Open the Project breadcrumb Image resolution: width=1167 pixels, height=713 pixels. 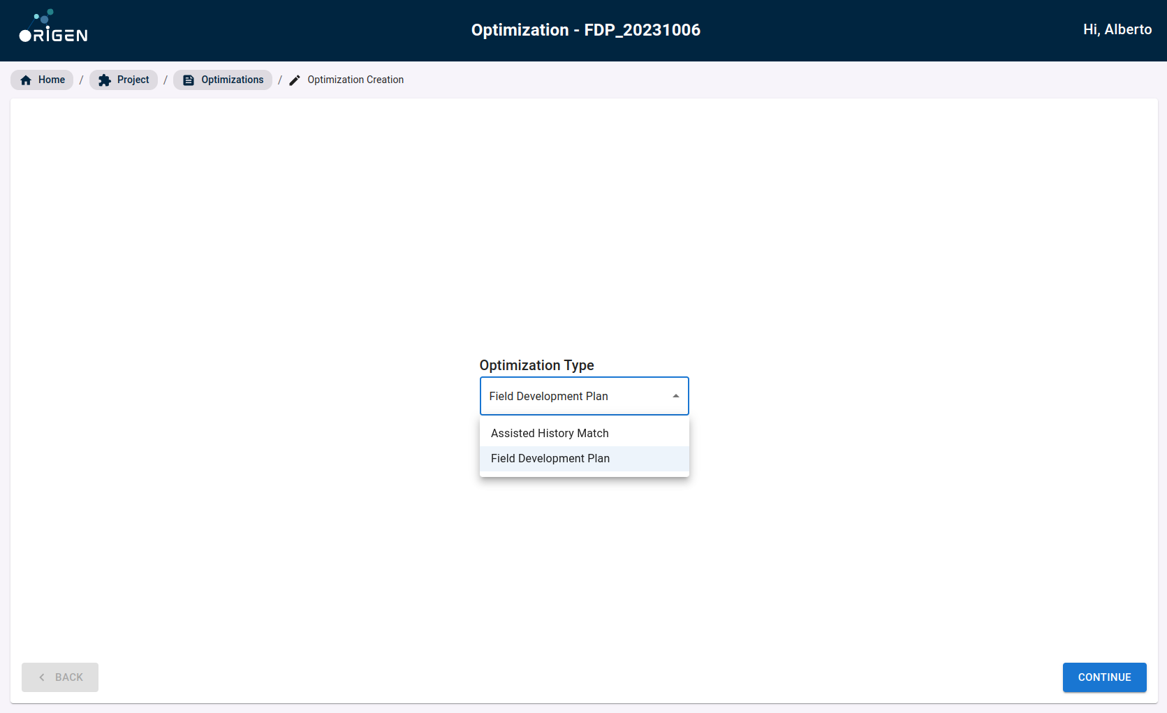click(x=124, y=80)
